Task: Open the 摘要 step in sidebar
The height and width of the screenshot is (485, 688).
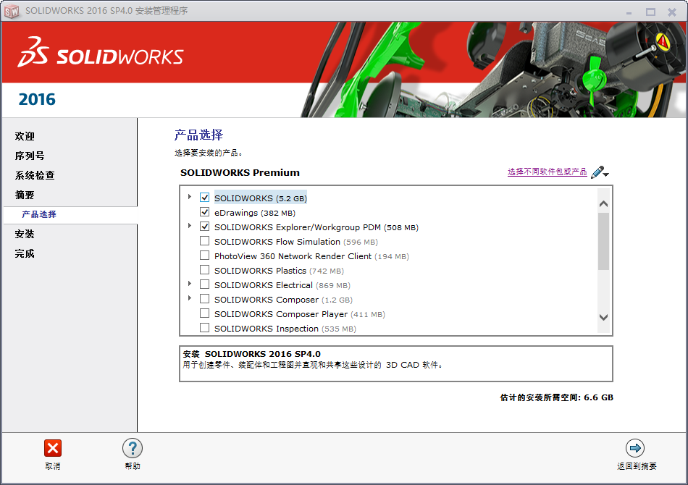Action: pos(25,195)
